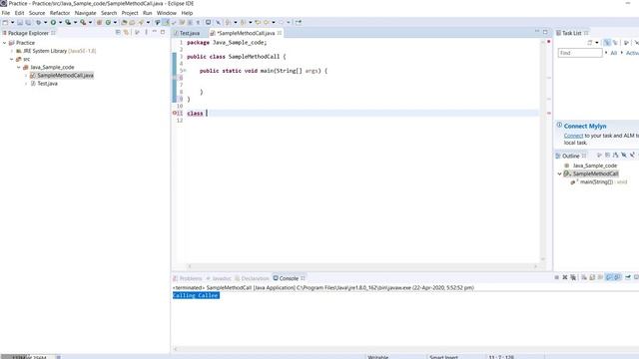639x359 pixels.
Task: Open the Refactor menu
Action: (60, 13)
